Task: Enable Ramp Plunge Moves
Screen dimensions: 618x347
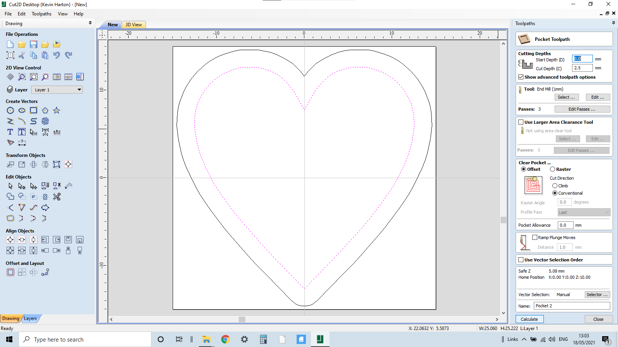Action: click(535, 238)
